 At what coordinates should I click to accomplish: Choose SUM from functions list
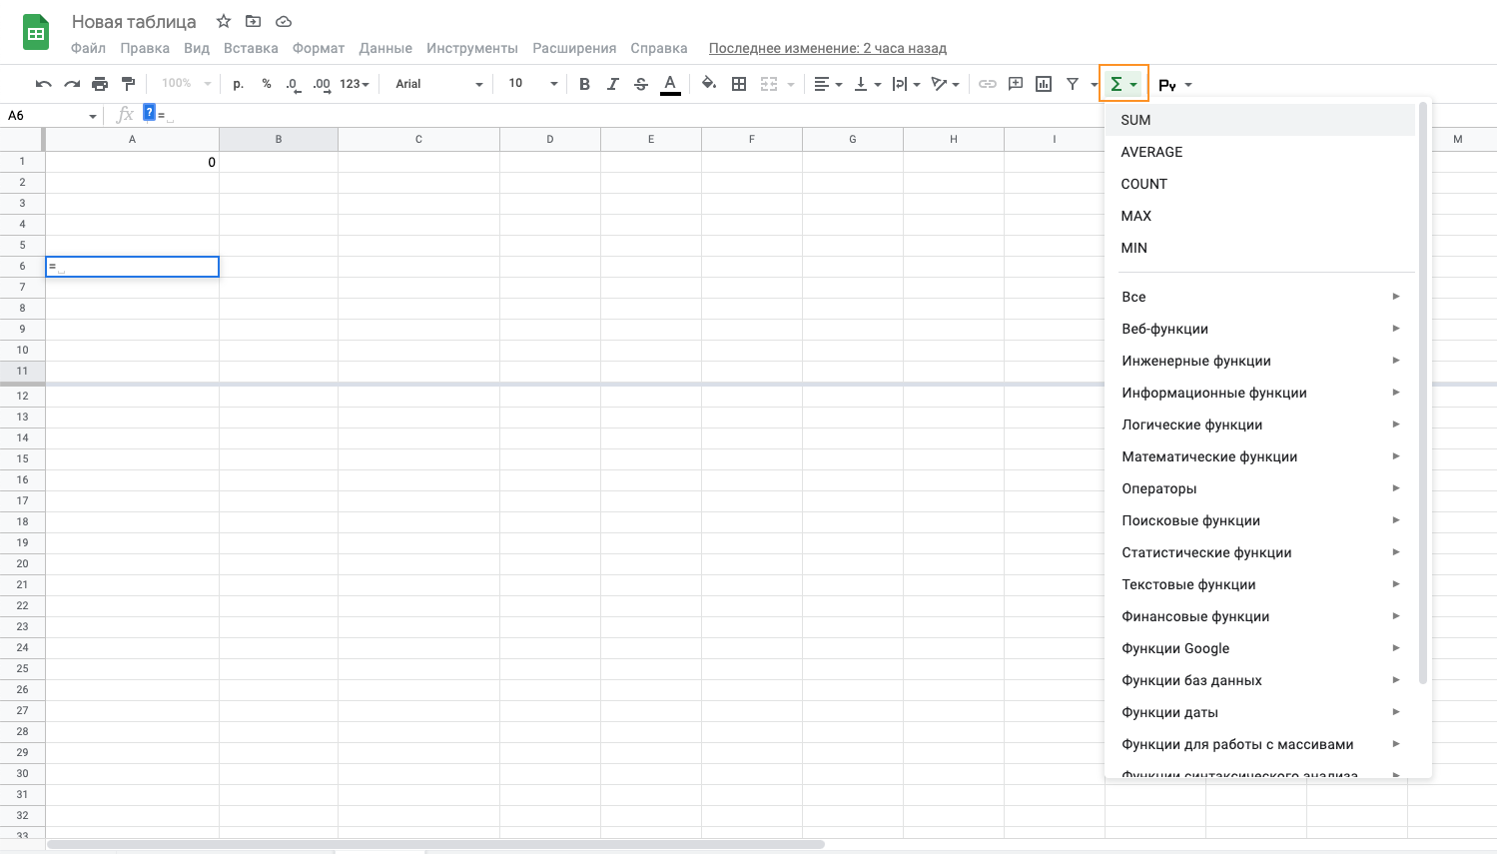pyautogui.click(x=1135, y=120)
